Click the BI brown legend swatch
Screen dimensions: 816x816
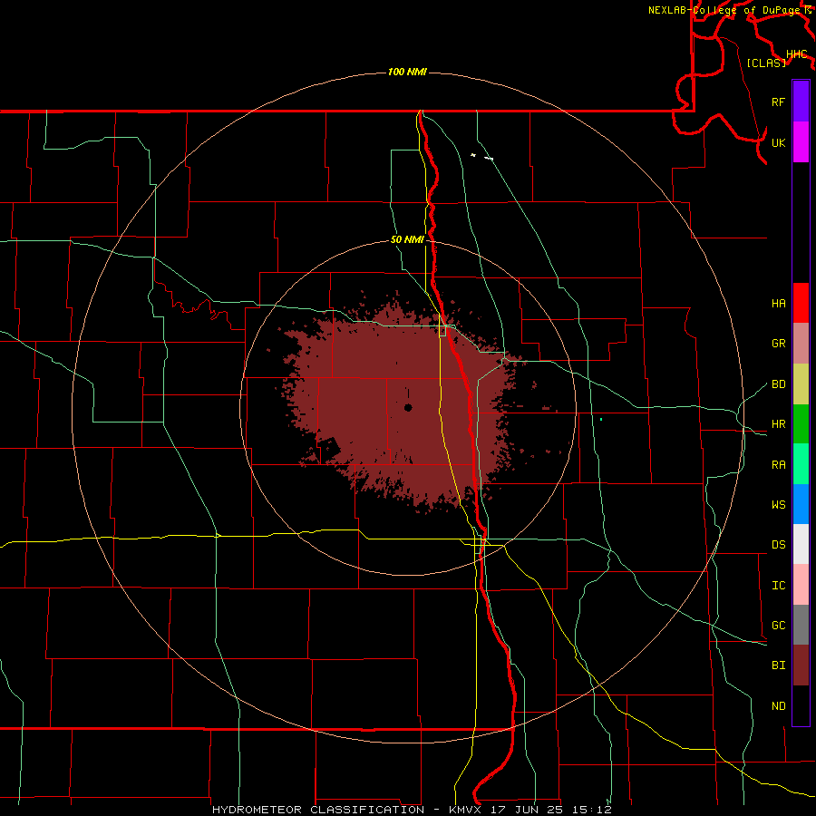click(801, 665)
